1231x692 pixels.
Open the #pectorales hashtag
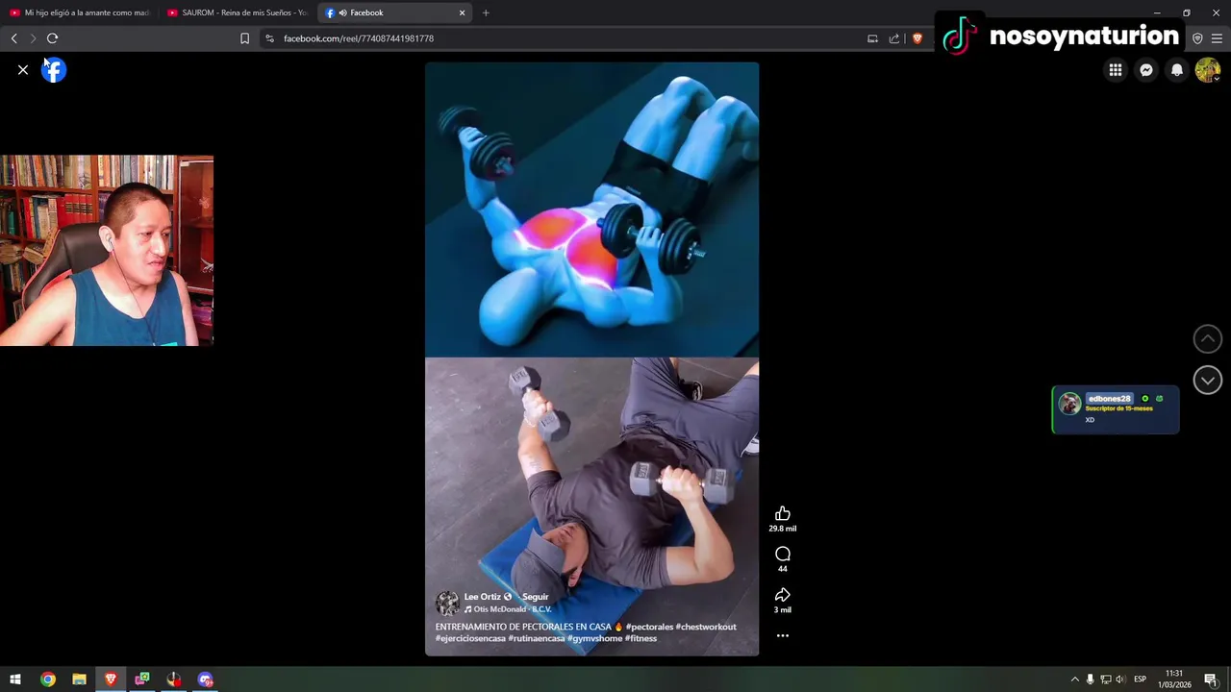649,627
